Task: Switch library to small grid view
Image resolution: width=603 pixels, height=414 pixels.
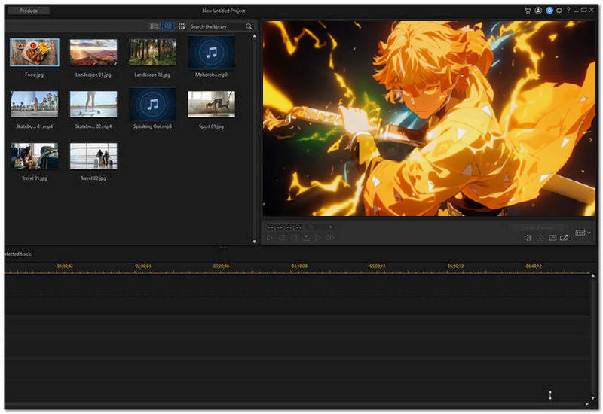Action: pyautogui.click(x=182, y=26)
